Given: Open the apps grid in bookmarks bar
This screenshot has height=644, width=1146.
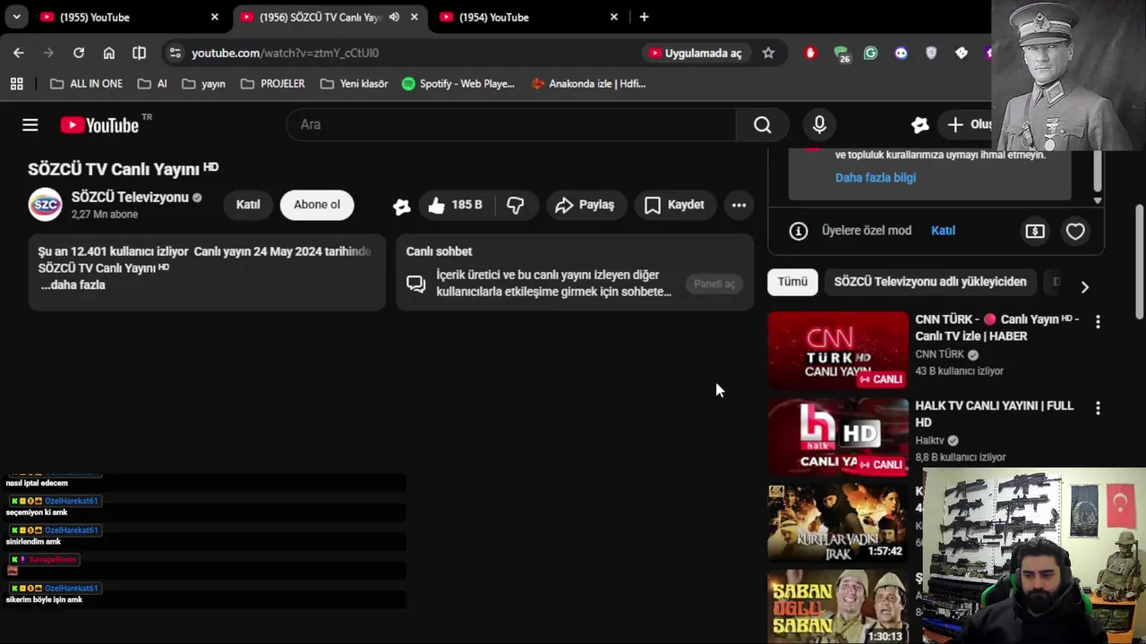Looking at the screenshot, I should (16, 84).
